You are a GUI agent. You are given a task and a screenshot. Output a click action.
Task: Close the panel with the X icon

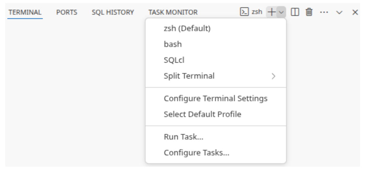click(355, 12)
